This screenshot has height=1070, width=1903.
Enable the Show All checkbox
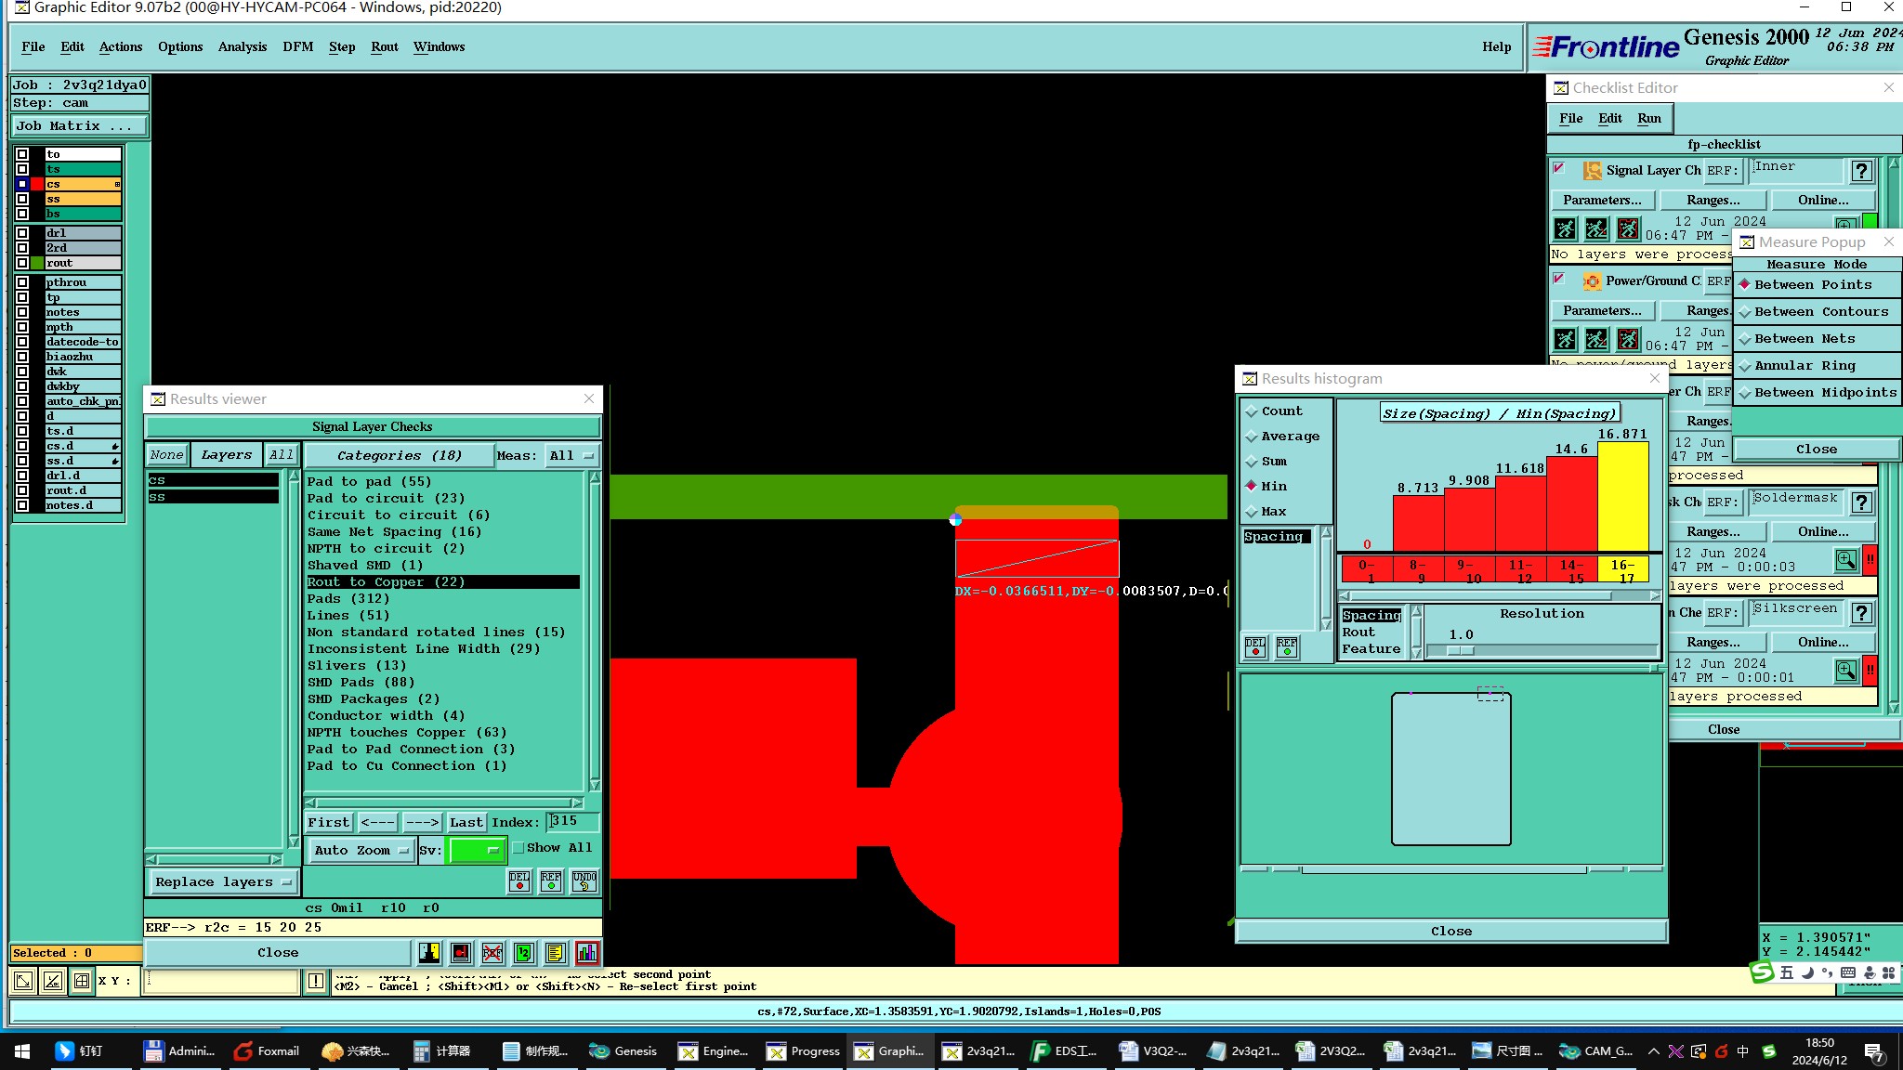click(x=518, y=848)
